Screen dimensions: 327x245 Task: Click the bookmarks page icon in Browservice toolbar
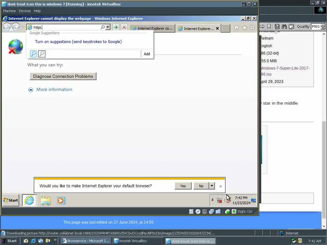(277, 26)
